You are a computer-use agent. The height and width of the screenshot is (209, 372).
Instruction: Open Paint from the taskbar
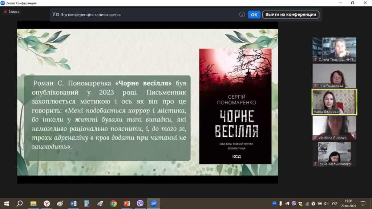[x=60, y=204]
